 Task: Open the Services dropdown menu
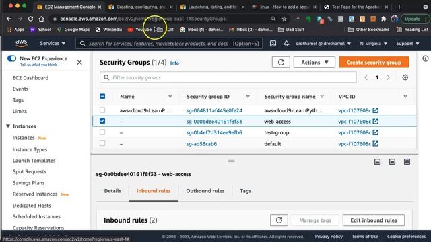pyautogui.click(x=53, y=43)
